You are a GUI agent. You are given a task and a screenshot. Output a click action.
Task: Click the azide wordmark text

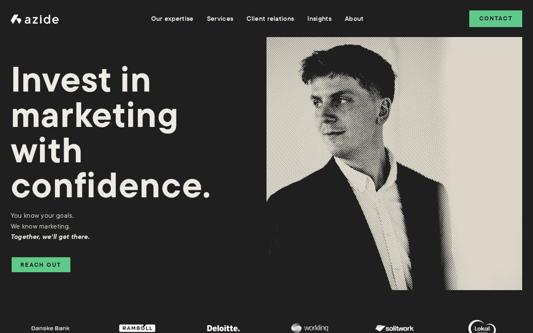point(42,19)
